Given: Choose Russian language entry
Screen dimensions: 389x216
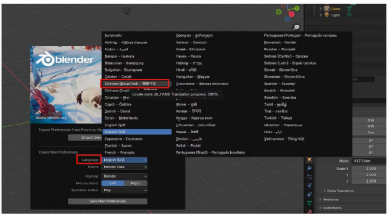Looking at the screenshot, I should pos(279,50).
